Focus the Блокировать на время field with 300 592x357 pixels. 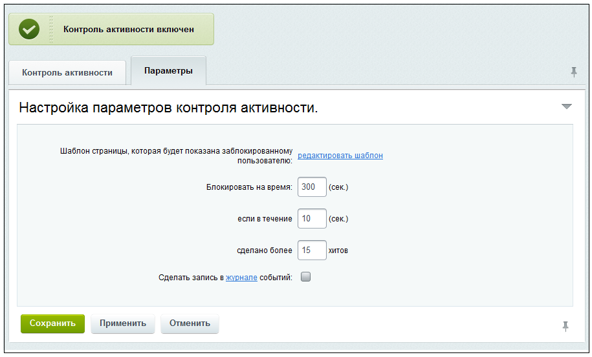(312, 187)
